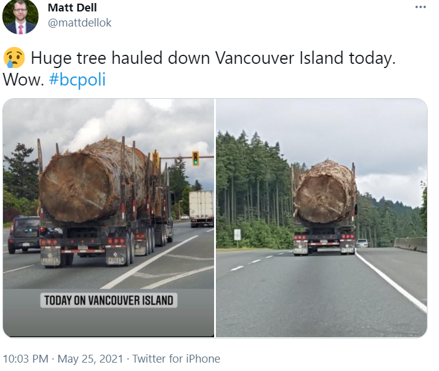Open the Twitter for iPhone source link
Image resolution: width=439 pixels, height=371 pixels.
click(176, 359)
